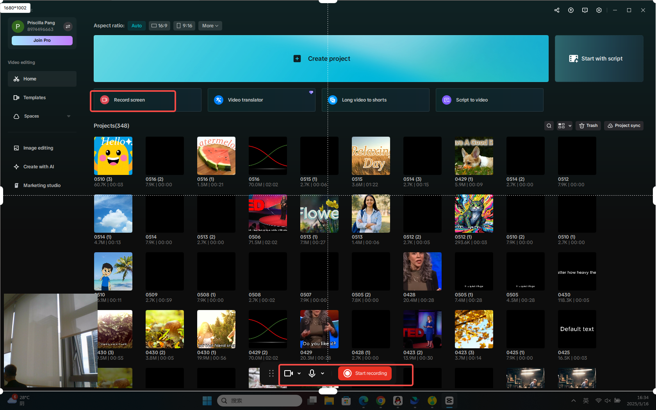Open the project view layout dropdown

564,125
